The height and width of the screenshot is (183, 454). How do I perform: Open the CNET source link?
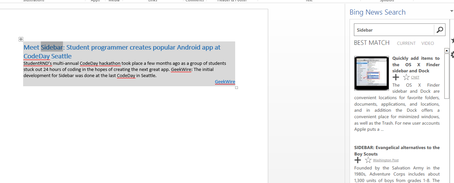click(x=415, y=77)
